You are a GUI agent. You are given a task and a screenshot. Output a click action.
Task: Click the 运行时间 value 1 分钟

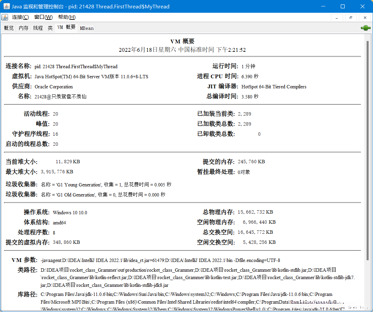(248, 66)
